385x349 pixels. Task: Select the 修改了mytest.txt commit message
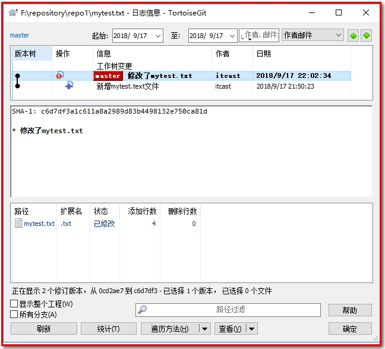[x=160, y=76]
